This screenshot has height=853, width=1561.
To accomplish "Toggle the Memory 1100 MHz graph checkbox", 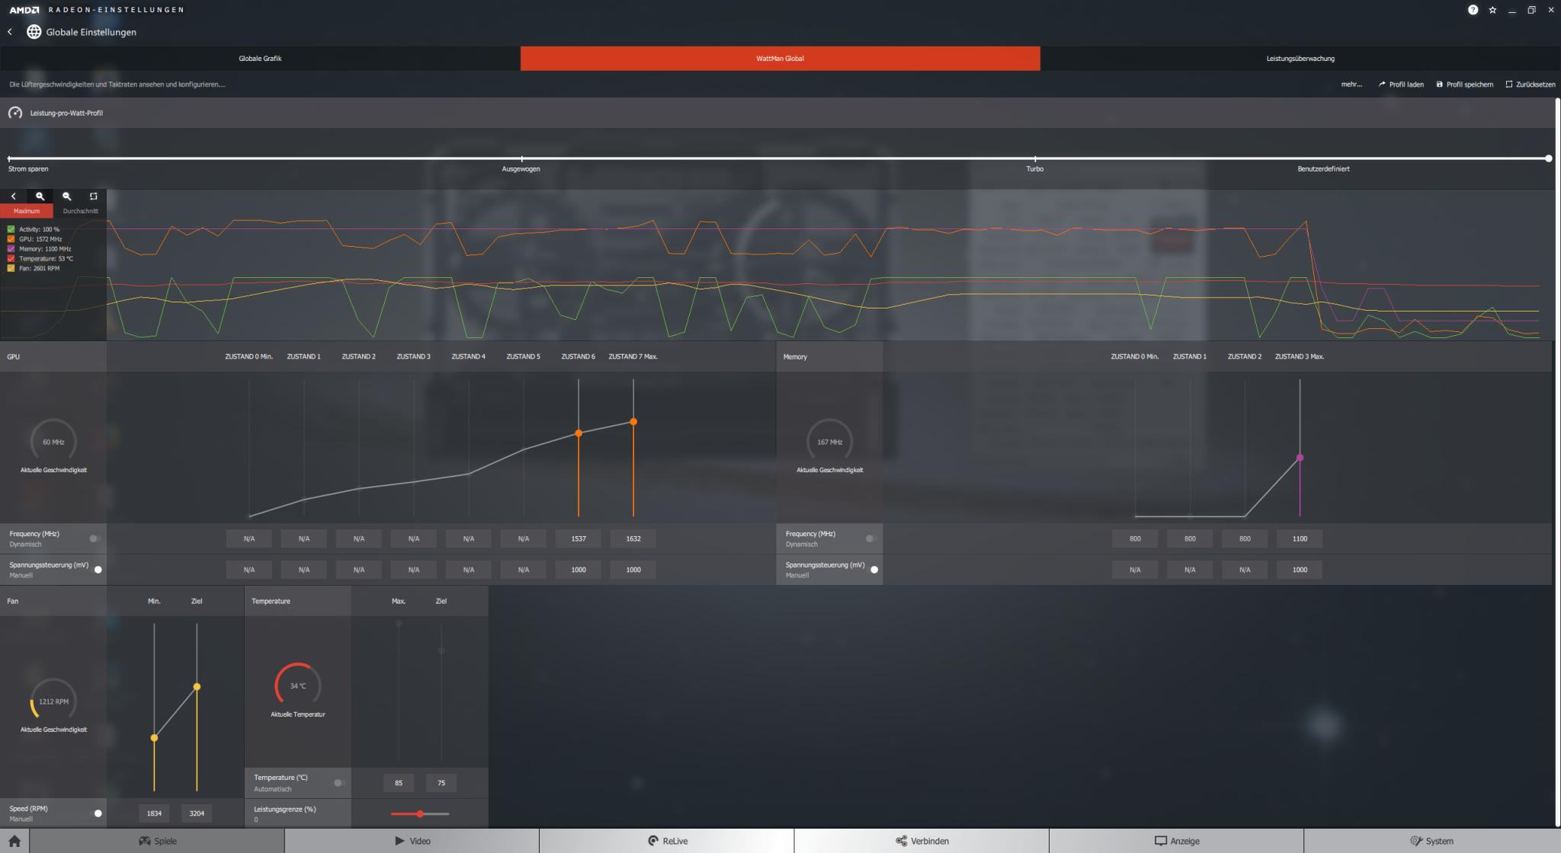I will (x=11, y=249).
